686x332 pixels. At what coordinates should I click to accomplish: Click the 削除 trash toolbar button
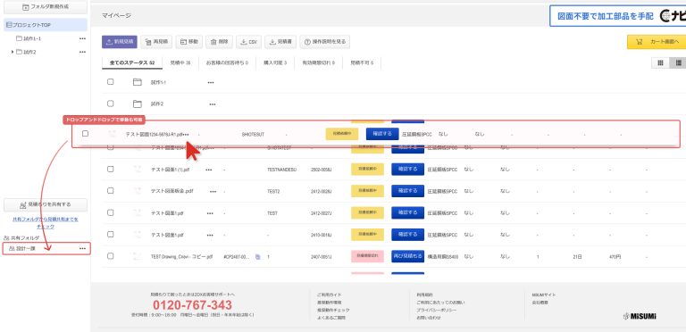219,42
